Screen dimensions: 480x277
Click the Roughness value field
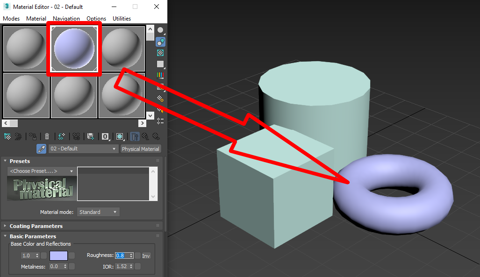[122, 256]
